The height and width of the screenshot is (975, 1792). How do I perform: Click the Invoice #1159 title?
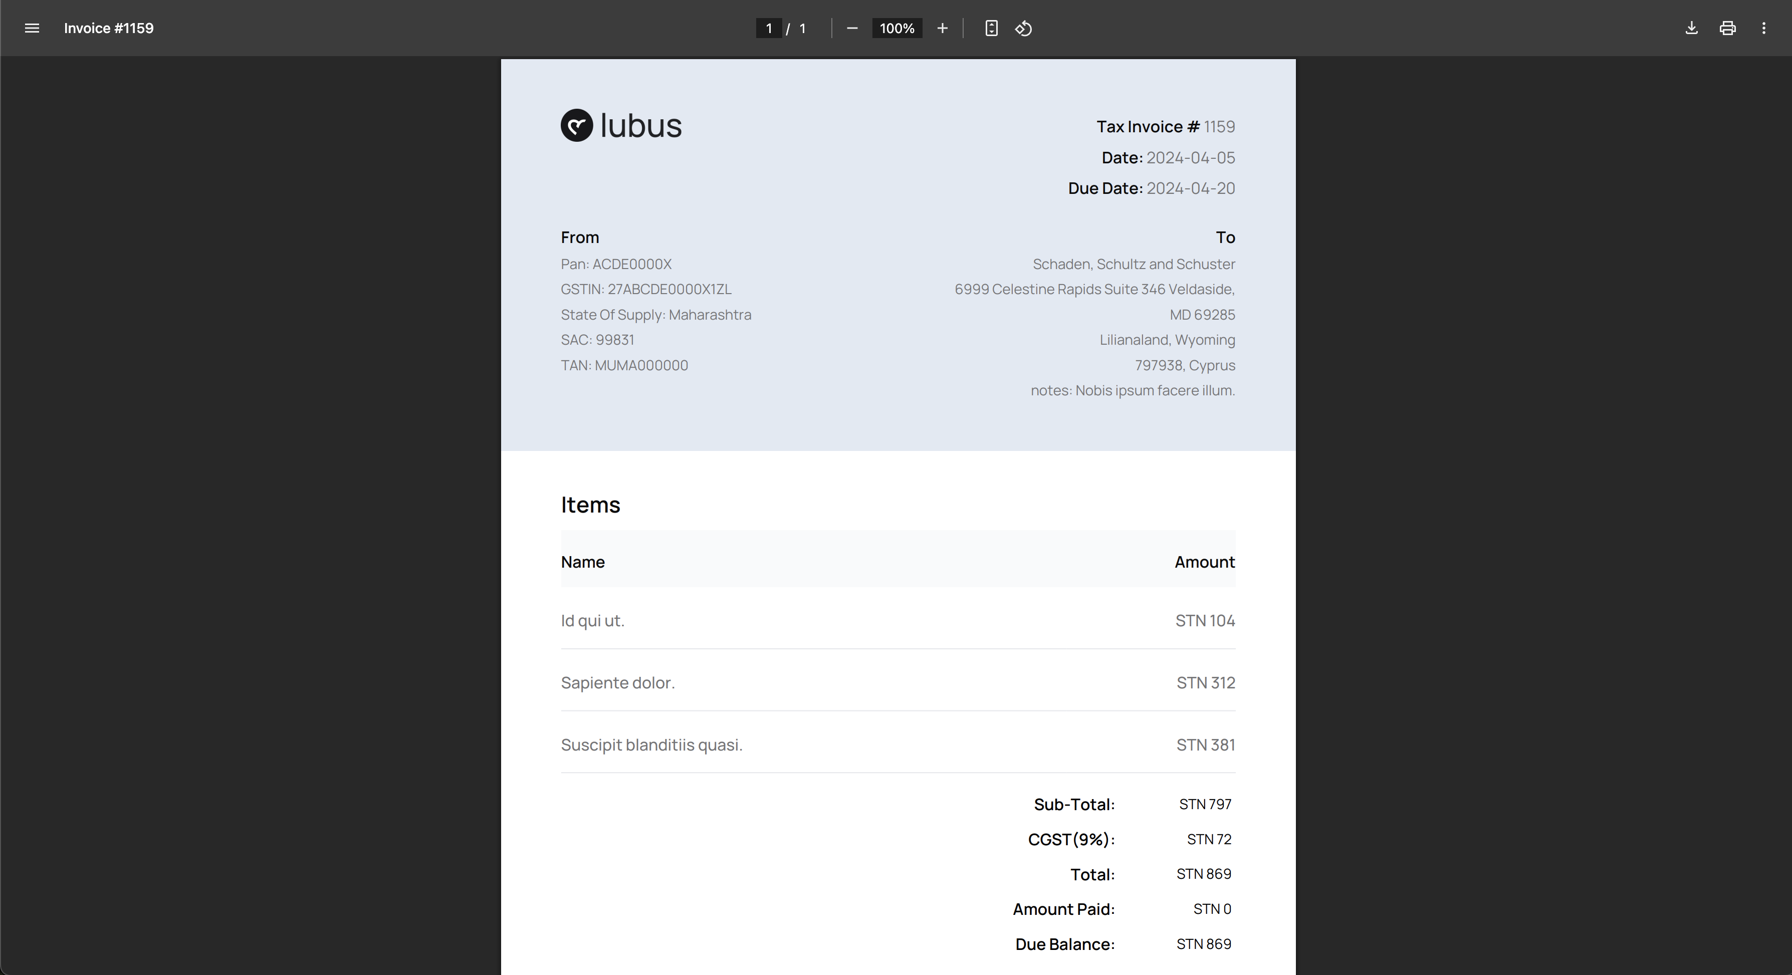coord(109,29)
